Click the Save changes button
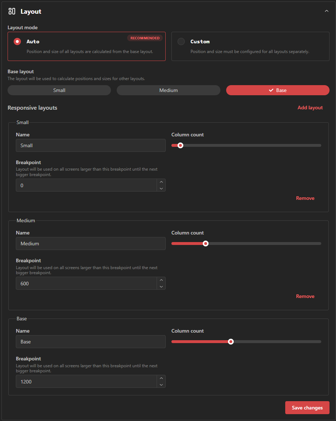This screenshot has height=421, width=336. click(x=307, y=408)
